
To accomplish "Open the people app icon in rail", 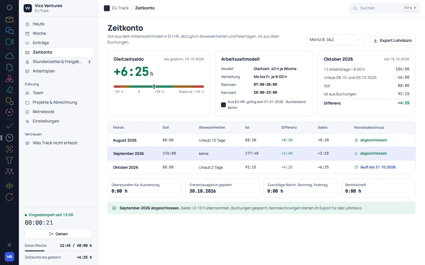I will tap(9, 171).
